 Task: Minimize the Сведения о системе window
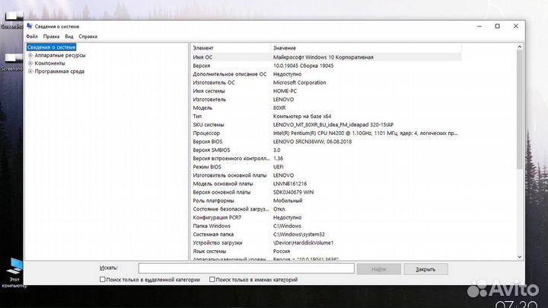click(479, 26)
